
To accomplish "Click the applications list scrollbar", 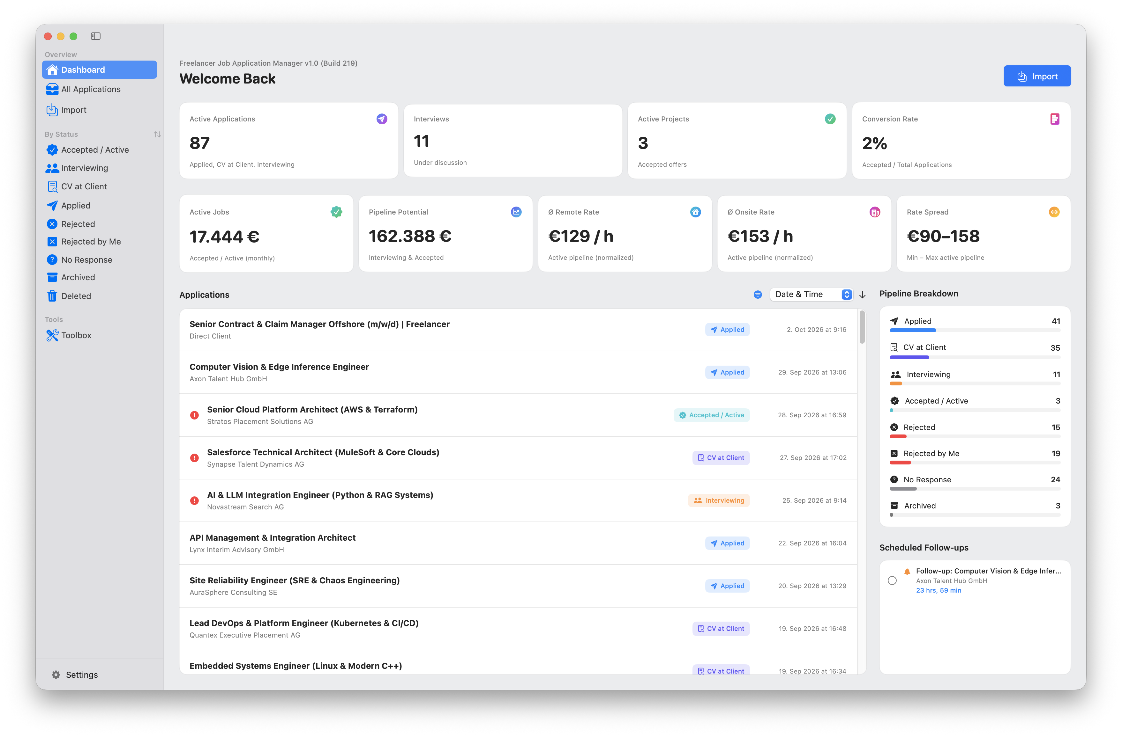I will (862, 327).
